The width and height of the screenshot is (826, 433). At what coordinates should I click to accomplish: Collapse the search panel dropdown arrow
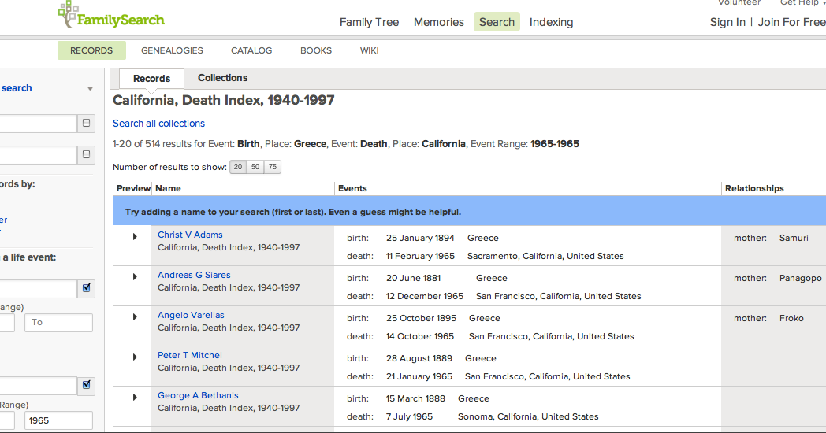pos(90,89)
